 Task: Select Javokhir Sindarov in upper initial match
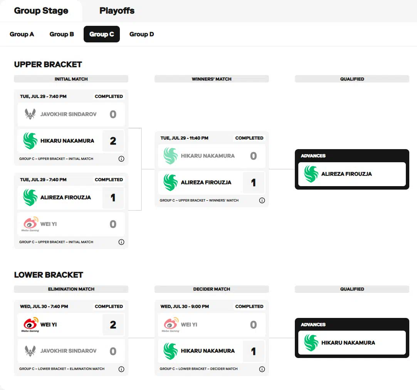click(68, 114)
